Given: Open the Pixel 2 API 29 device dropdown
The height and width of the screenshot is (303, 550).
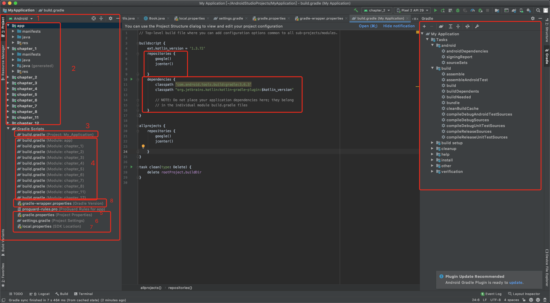Looking at the screenshot, I should pyautogui.click(x=412, y=10).
